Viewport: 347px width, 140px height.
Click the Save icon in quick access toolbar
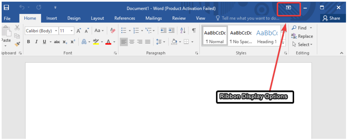[x=6, y=8]
